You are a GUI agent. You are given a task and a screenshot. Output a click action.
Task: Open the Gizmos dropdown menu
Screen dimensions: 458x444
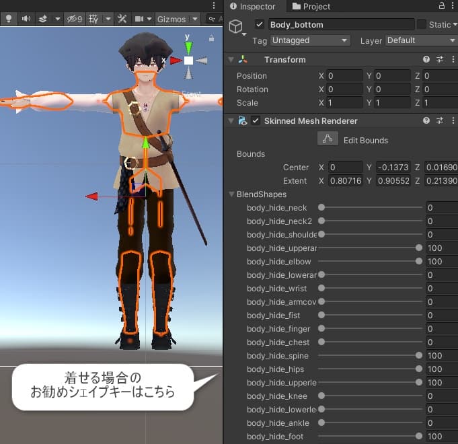coord(174,19)
